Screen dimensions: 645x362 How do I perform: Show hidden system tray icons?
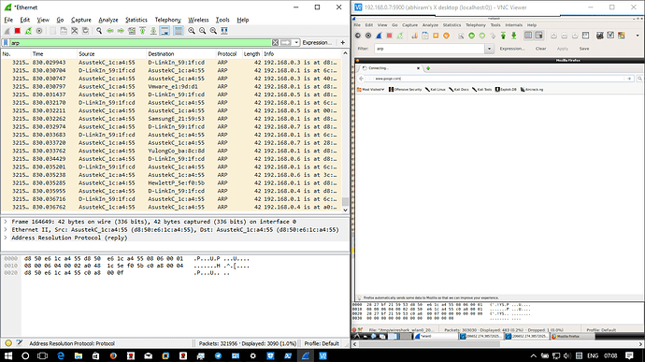(x=534, y=355)
